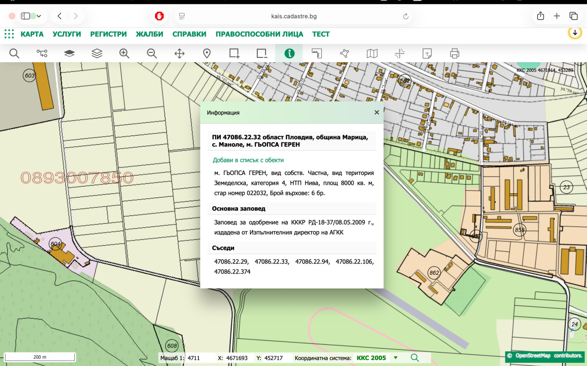Select the coordinate crosshair tool
This screenshot has width=587, height=366.
400,53
